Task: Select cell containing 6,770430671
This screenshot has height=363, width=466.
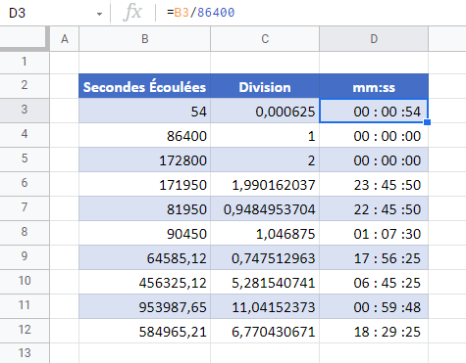Action: [x=265, y=331]
